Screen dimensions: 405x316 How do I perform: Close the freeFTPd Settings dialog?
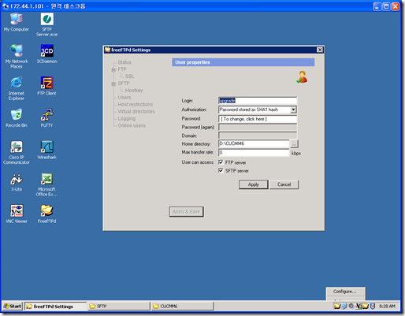(x=320, y=50)
